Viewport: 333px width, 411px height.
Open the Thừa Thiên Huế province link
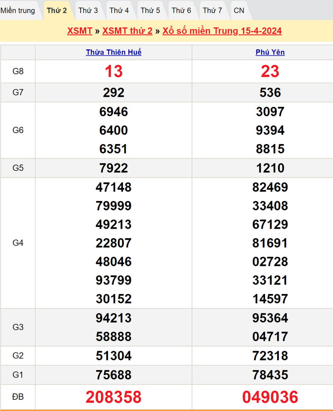coord(114,52)
